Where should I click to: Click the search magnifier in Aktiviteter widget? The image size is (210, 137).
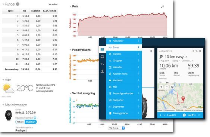coord(197,51)
